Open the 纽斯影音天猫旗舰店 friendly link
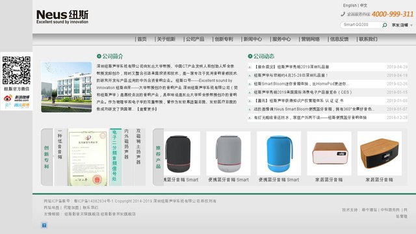This screenshot has width=416, height=234. click(82, 214)
